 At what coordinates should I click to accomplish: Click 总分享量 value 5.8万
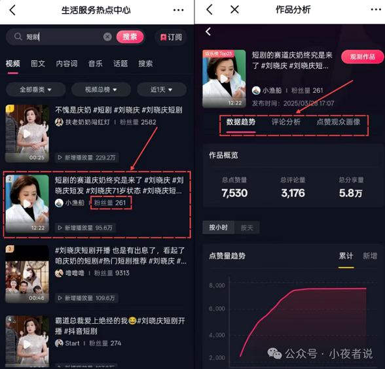(x=351, y=193)
